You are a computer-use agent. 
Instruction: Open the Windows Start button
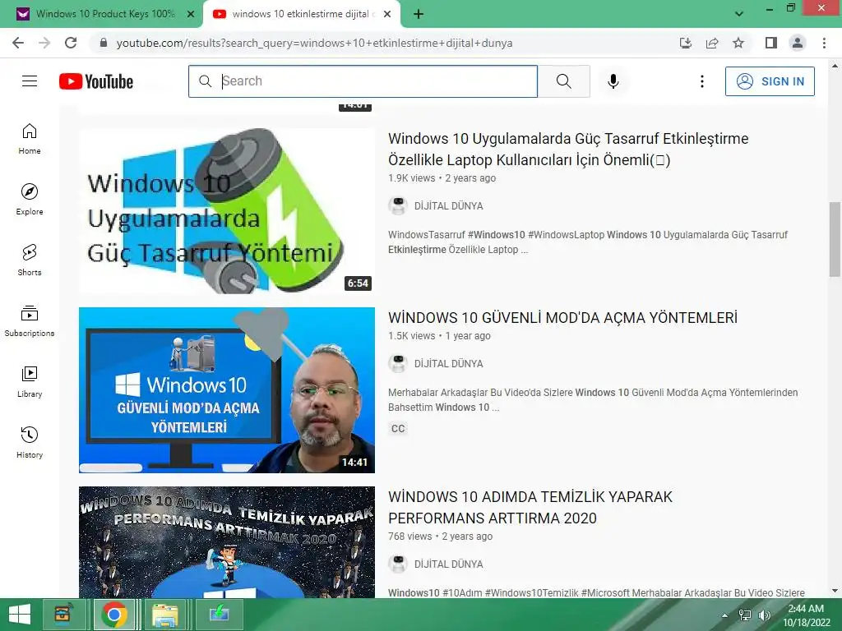(20, 615)
